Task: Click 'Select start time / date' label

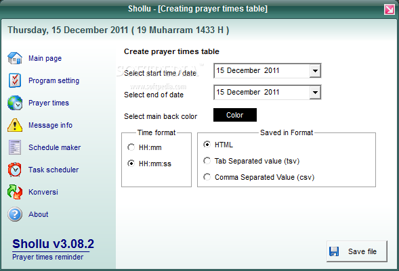Action: (x=160, y=73)
